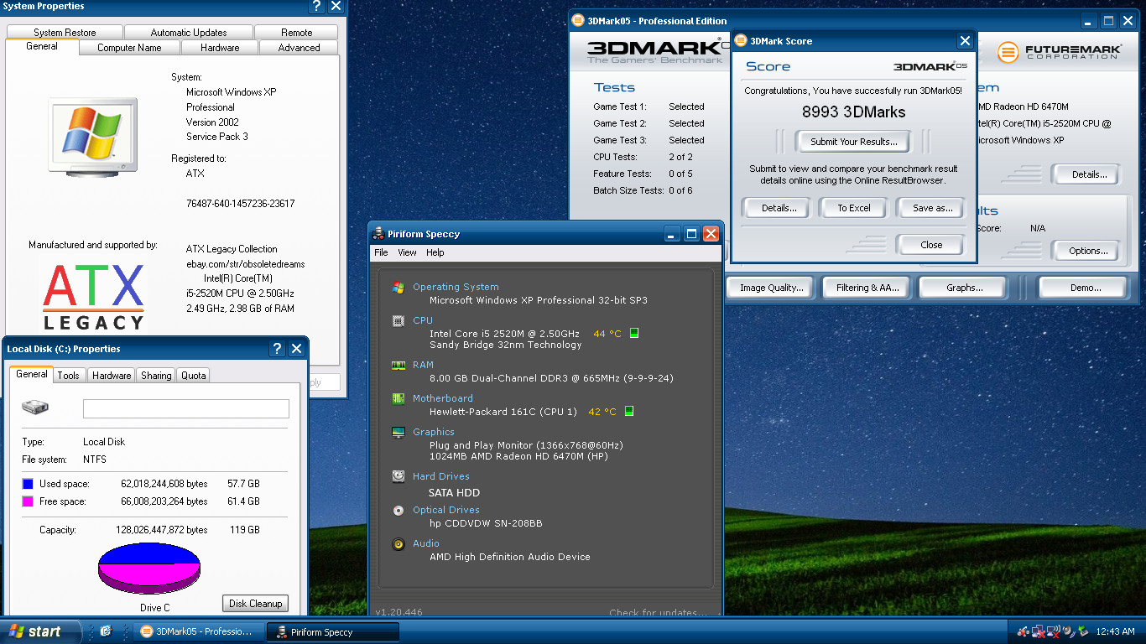Open the Filtering & AA settings
1146x644 pixels.
click(867, 288)
